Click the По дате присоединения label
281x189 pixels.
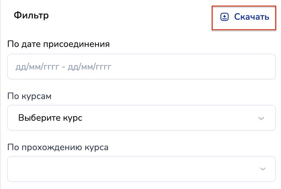(58, 44)
